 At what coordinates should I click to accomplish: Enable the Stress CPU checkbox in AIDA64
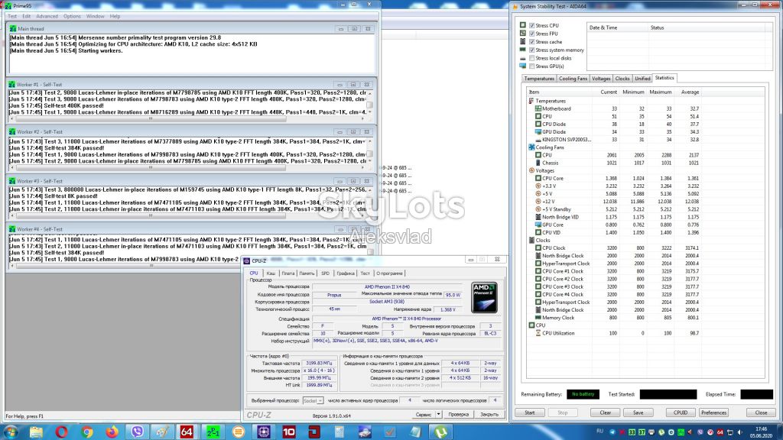click(x=532, y=25)
